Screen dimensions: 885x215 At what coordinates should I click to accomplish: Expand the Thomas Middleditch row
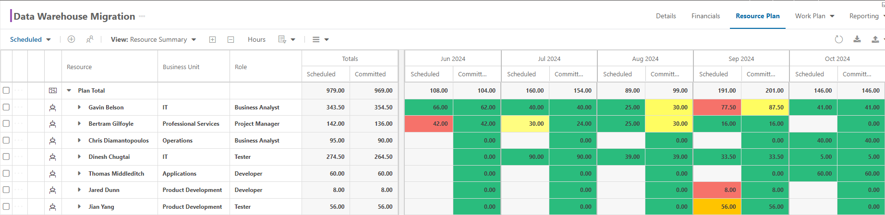pyautogui.click(x=79, y=174)
